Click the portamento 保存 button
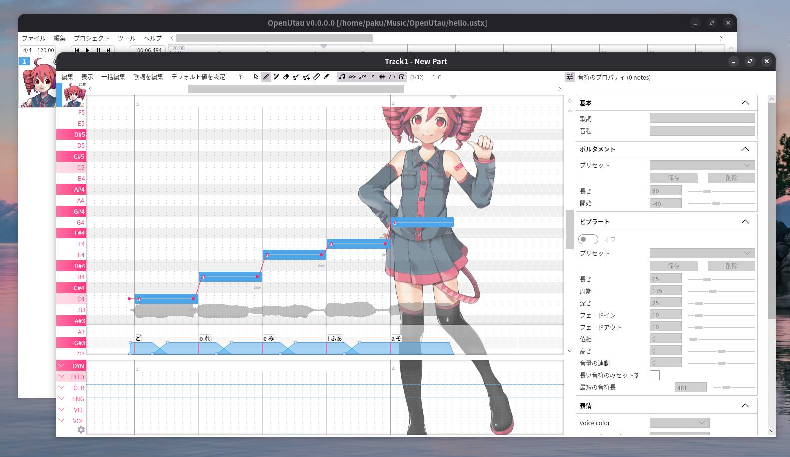790x457 pixels. 673,178
